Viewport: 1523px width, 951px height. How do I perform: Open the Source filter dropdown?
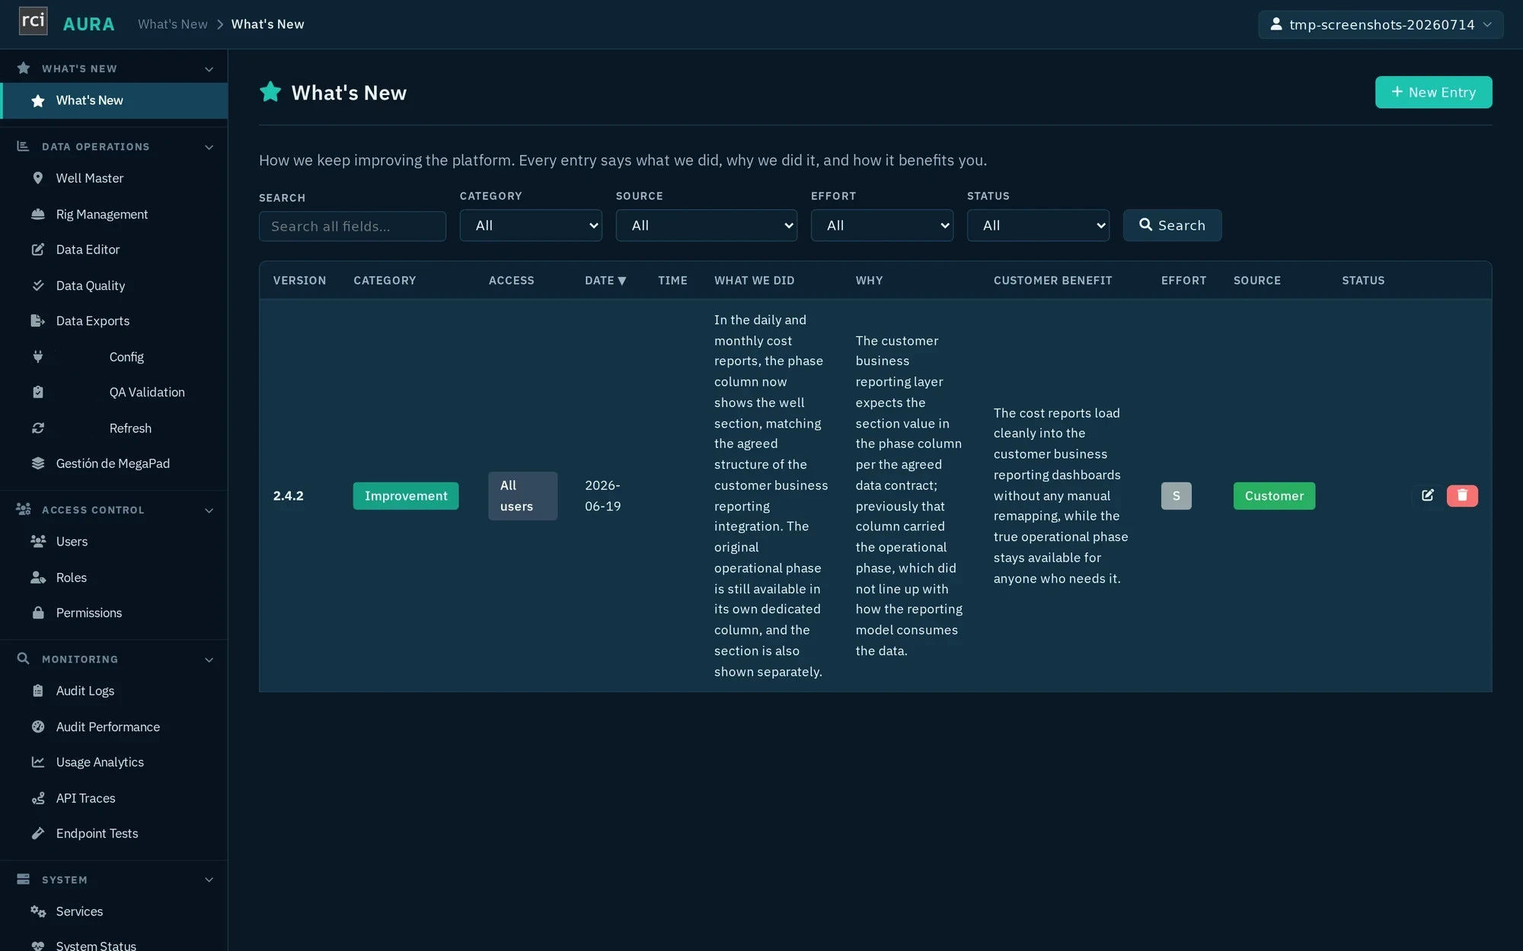click(707, 225)
